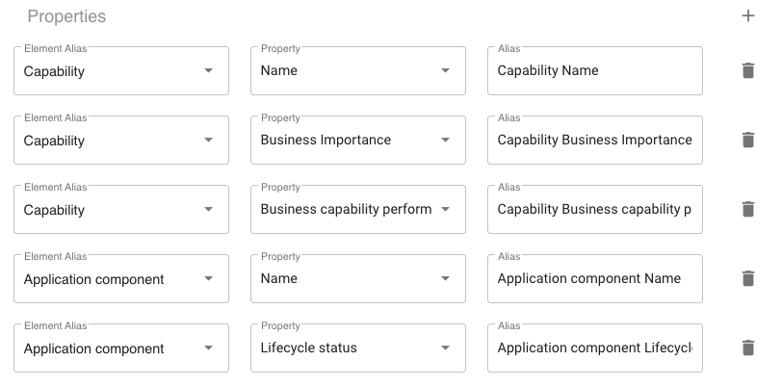Remove the Application component Lifecycle row
Screen dimensions: 782x387
tap(748, 348)
